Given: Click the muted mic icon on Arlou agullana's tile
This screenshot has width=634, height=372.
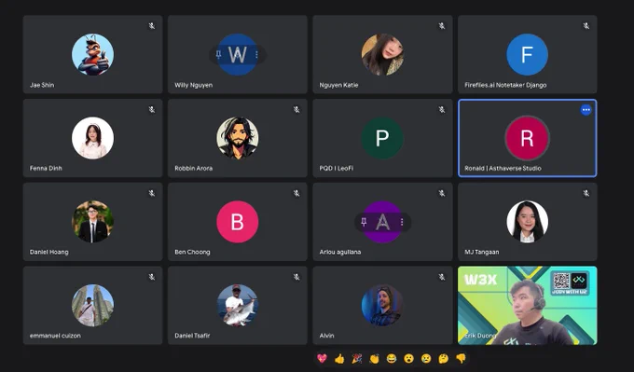Looking at the screenshot, I should tap(442, 193).
